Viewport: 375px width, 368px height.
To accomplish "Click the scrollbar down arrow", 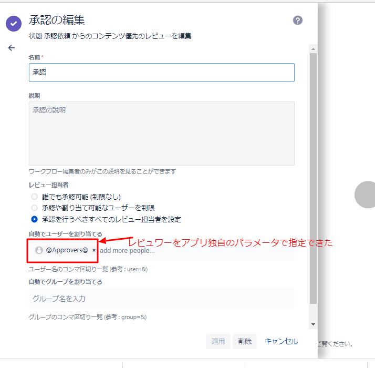I will [x=313, y=324].
